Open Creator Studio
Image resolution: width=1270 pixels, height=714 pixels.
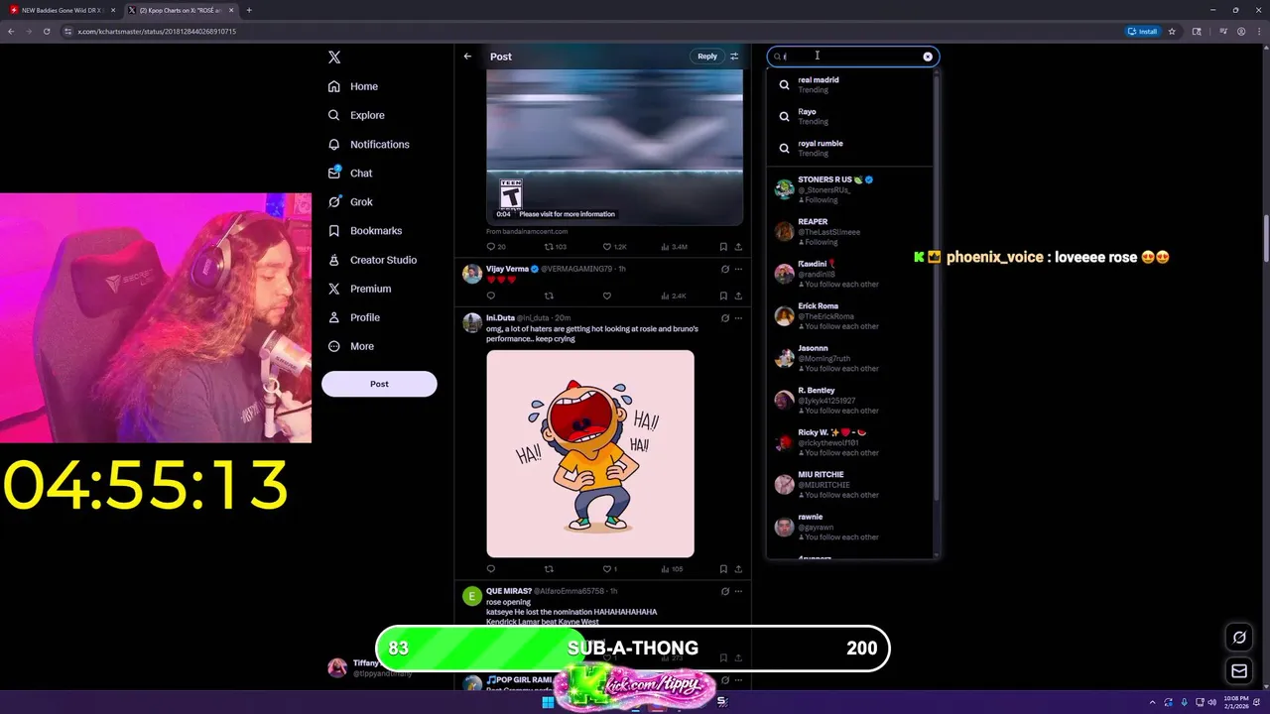click(x=372, y=260)
